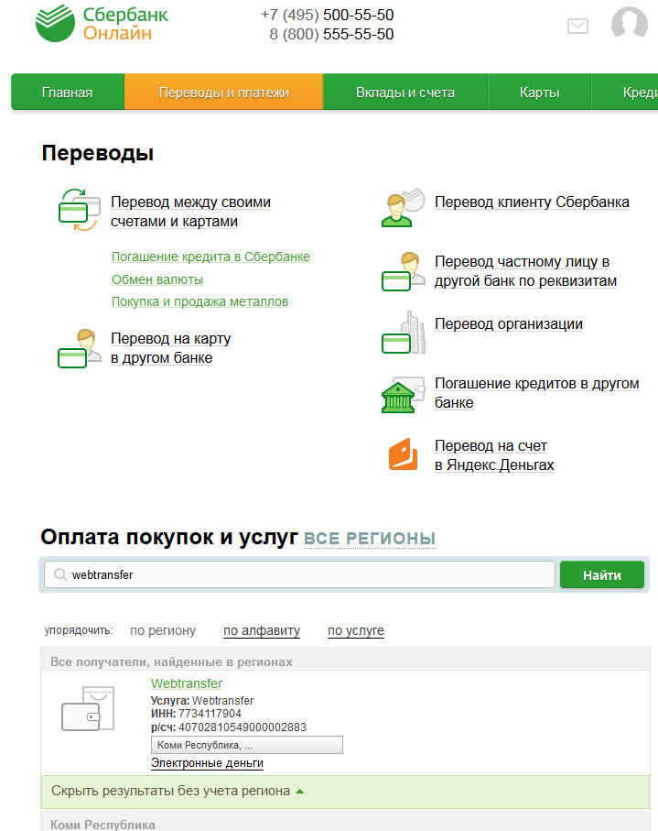Click the card transfer to another bank icon

[79, 349]
